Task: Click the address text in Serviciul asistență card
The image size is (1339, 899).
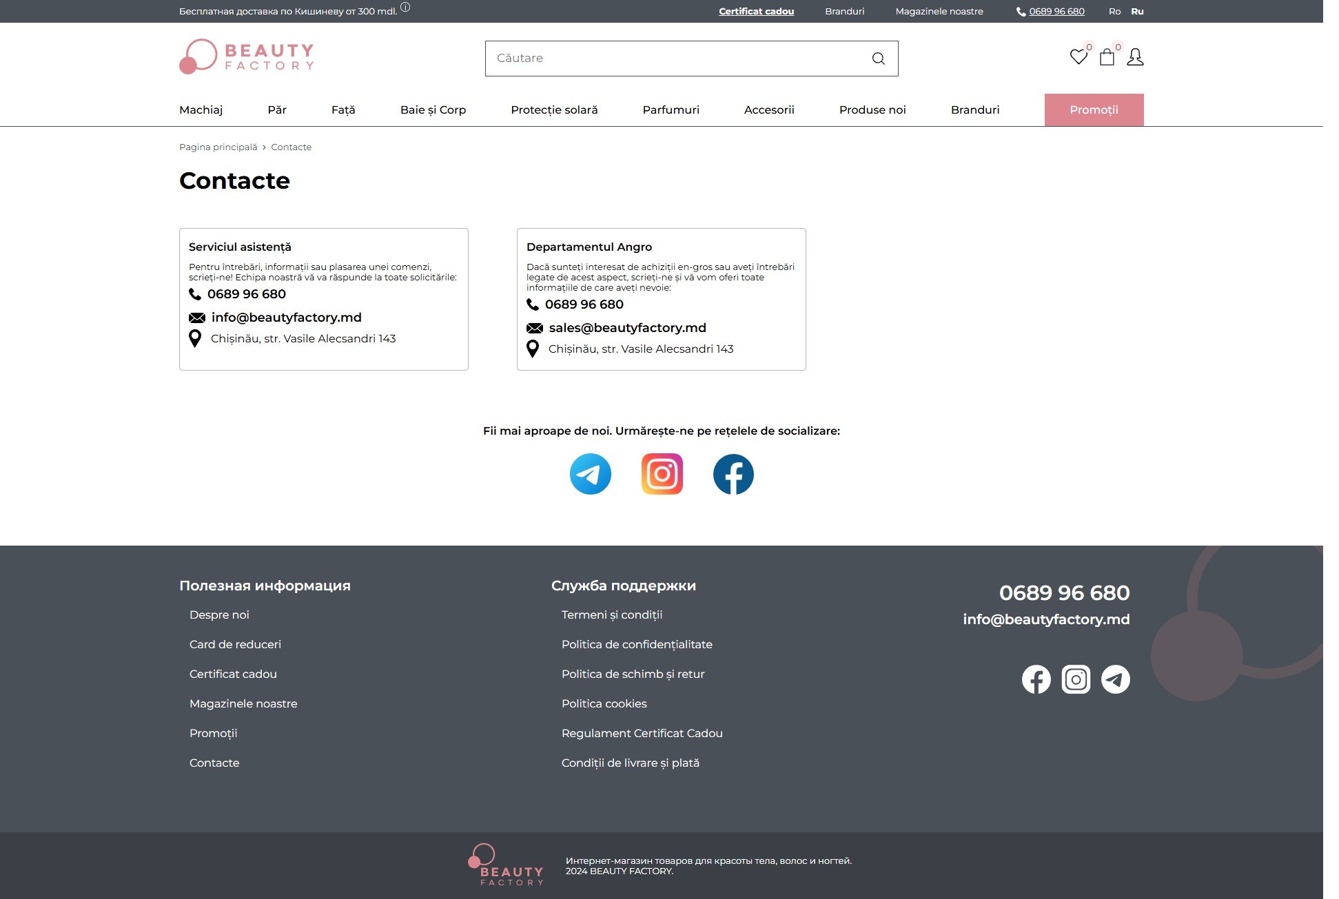Action: point(303,339)
